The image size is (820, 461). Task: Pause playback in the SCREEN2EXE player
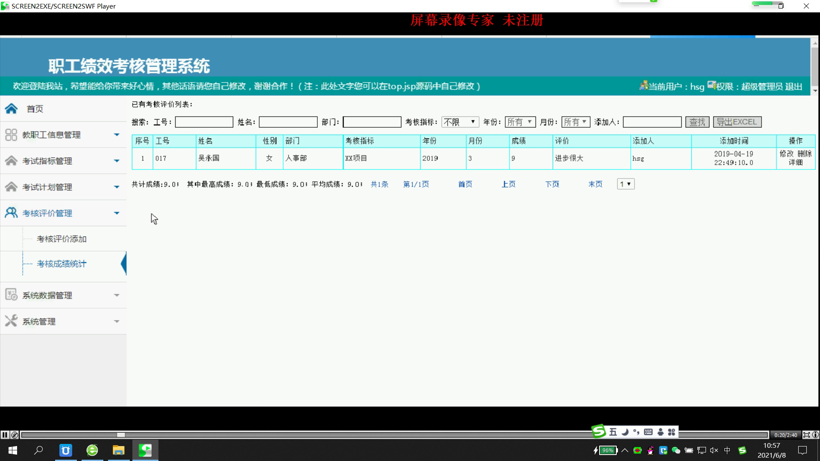pos(5,435)
